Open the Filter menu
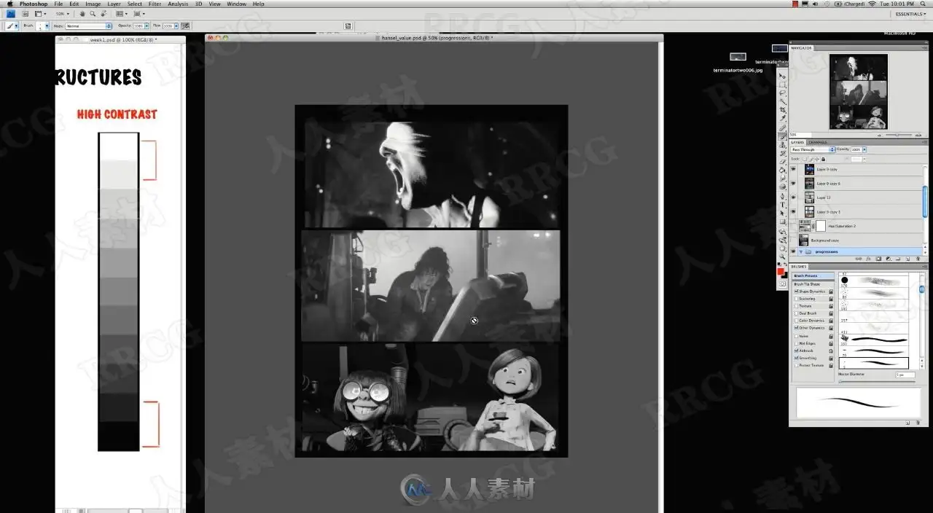The image size is (933, 513). coord(155,4)
